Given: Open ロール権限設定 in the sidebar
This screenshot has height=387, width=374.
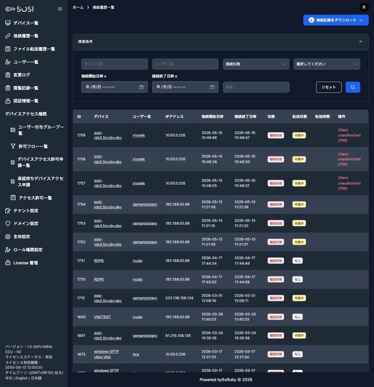Looking at the screenshot, I should [x=28, y=250].
